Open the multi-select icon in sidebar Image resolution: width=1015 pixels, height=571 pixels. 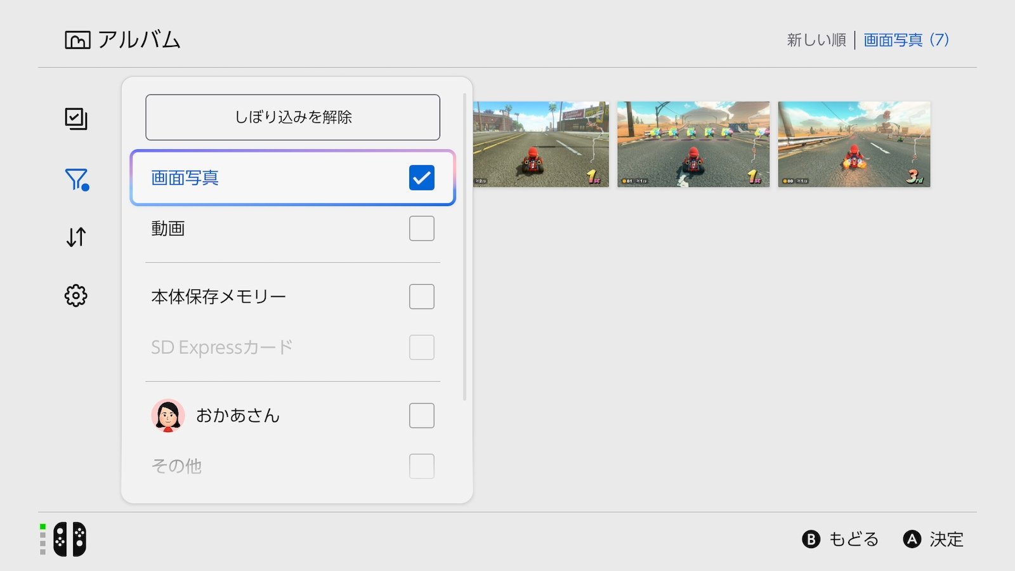pos(76,119)
